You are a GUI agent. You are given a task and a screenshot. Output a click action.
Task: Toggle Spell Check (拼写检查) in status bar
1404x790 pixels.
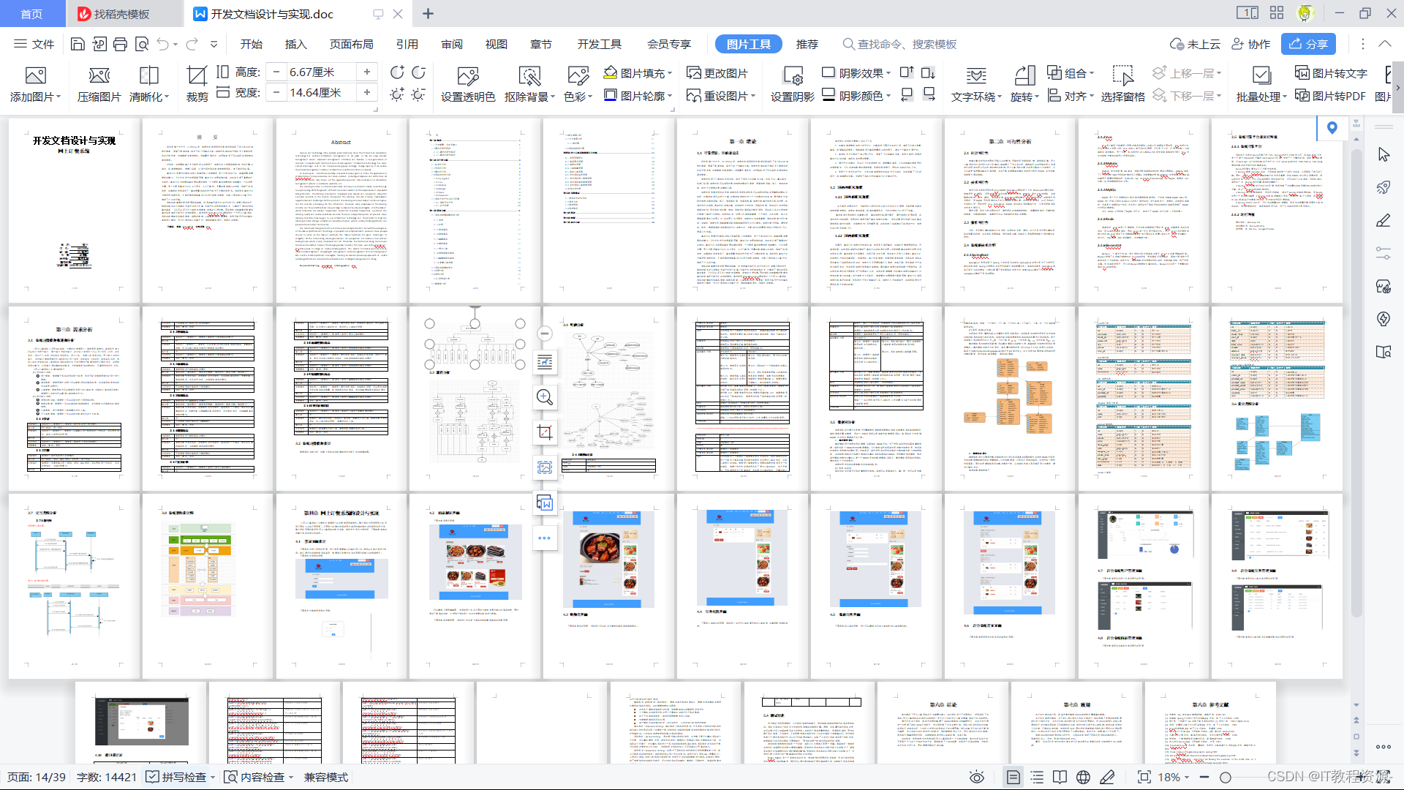pyautogui.click(x=180, y=777)
